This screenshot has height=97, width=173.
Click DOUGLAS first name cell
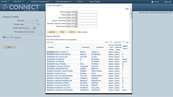pos(84,85)
